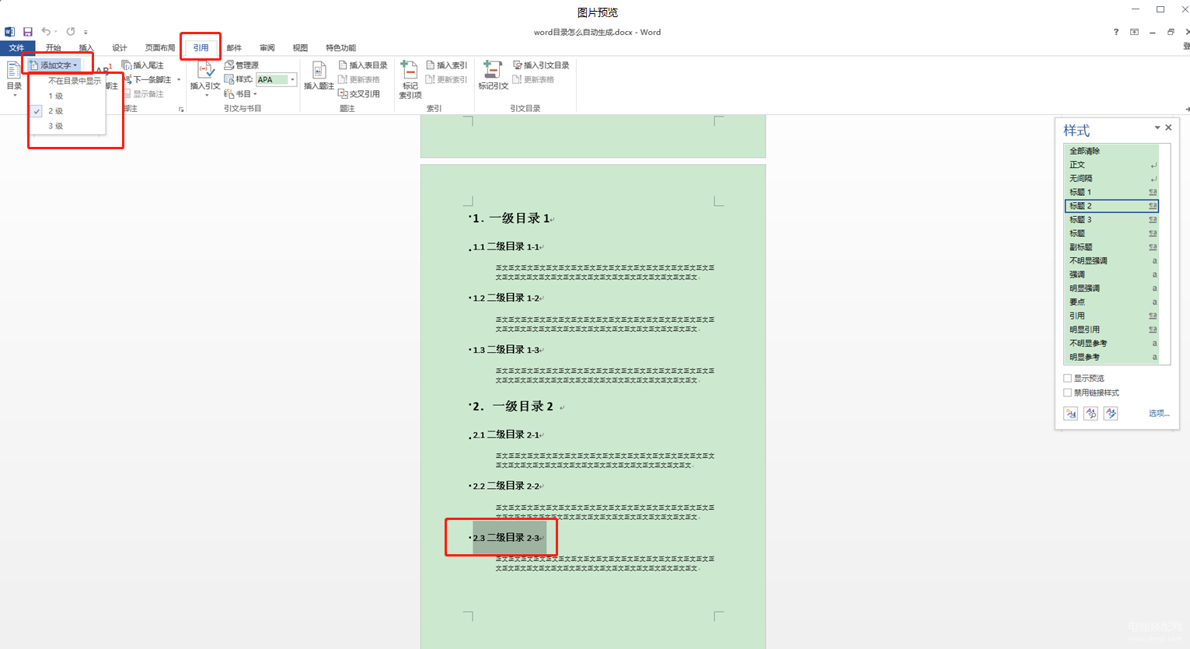Apply 全部清除 (Clear All) style
Image resolution: width=1190 pixels, height=649 pixels.
pos(1111,151)
